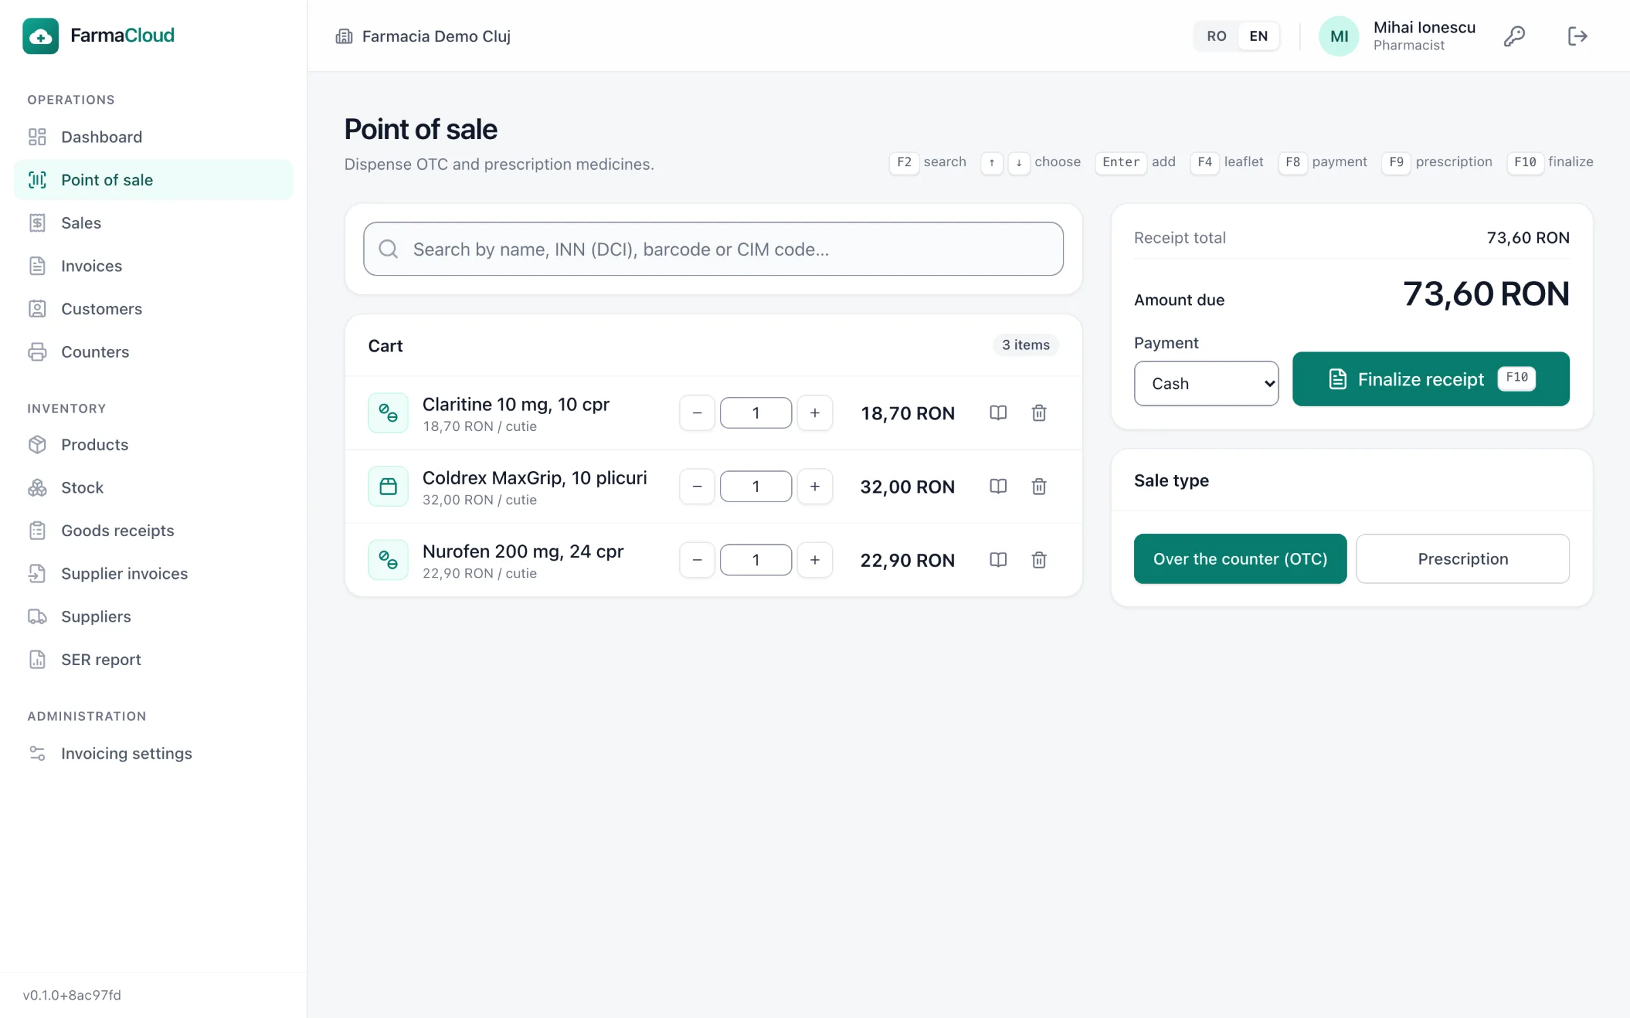Screen dimensions: 1630x1018
Task: Open leaflet for Claritine 10 mg
Action: point(998,413)
